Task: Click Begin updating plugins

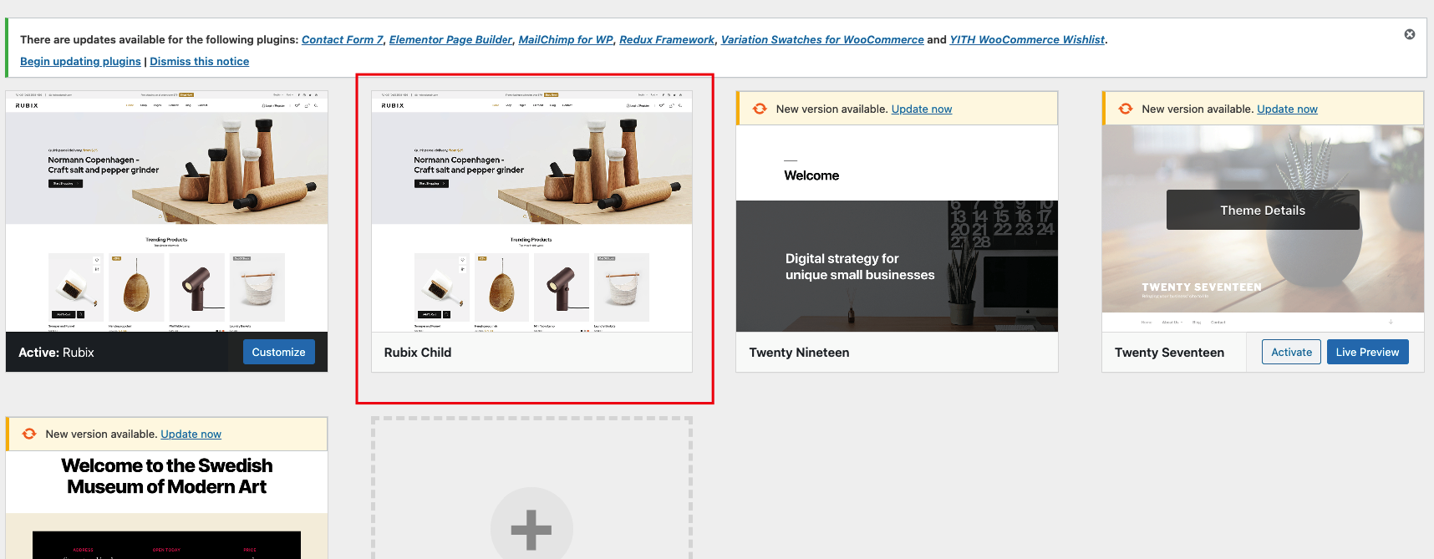Action: [x=80, y=61]
